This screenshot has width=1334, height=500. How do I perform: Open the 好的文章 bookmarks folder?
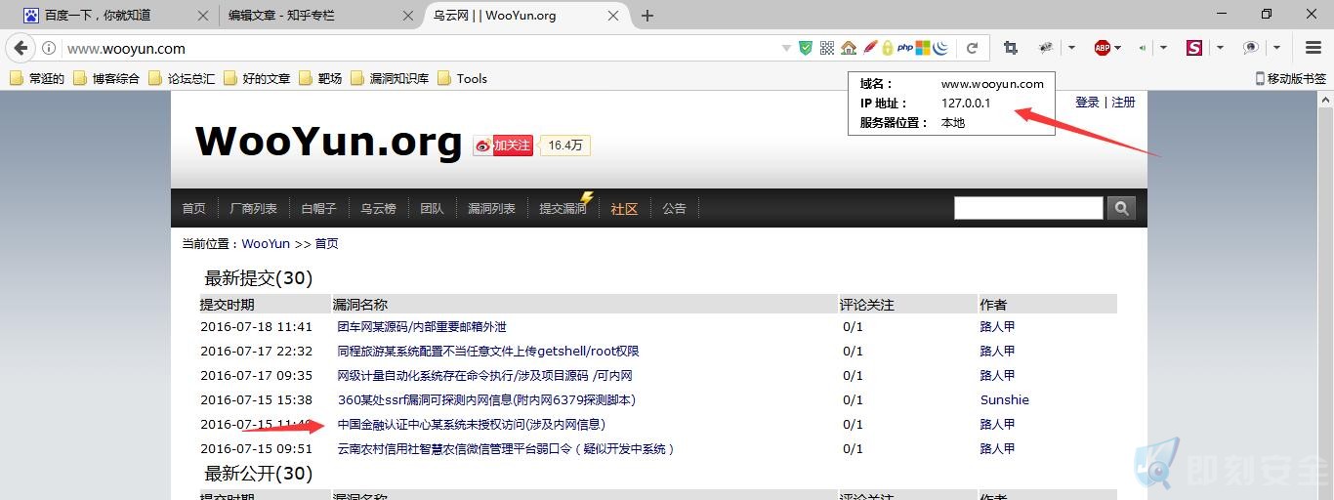(x=257, y=78)
